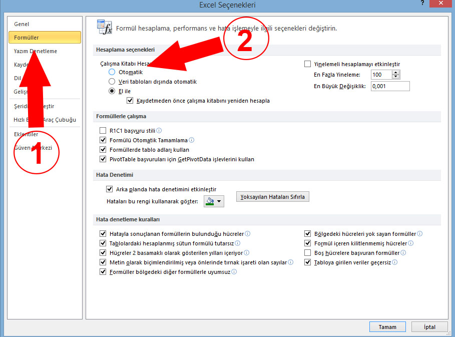Open the Kaydet category
Screen dimensions: 455x337
coord(45,65)
